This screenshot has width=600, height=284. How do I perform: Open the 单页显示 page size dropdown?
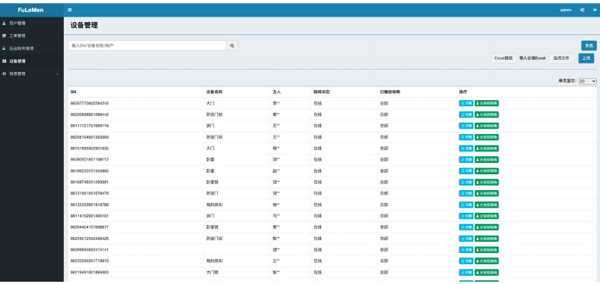click(587, 81)
